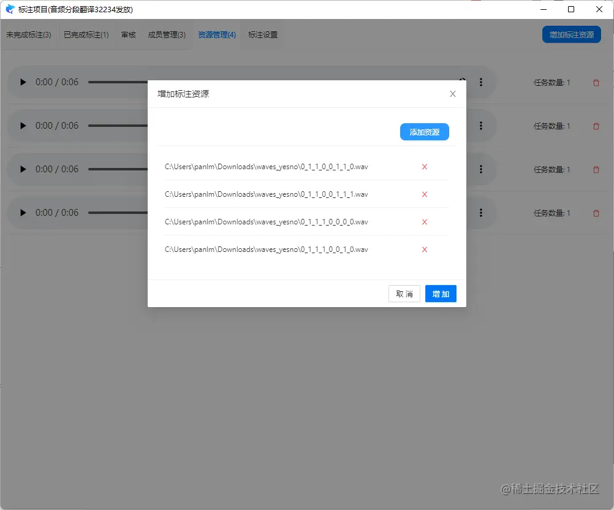
Task: Play the third audio resource
Action: [x=23, y=169]
